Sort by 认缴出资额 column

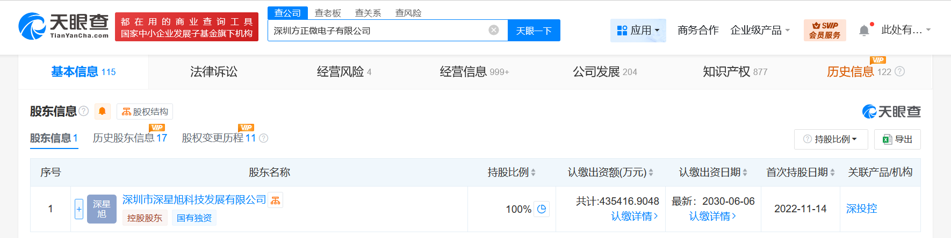click(x=651, y=173)
